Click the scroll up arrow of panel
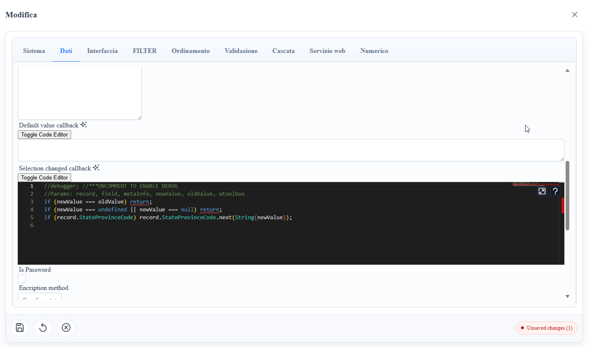The height and width of the screenshot is (347, 590). (x=567, y=71)
